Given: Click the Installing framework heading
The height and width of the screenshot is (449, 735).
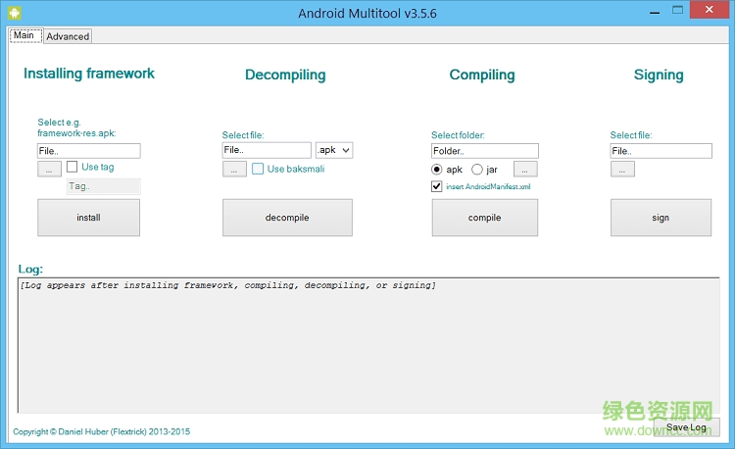Looking at the screenshot, I should click(89, 74).
